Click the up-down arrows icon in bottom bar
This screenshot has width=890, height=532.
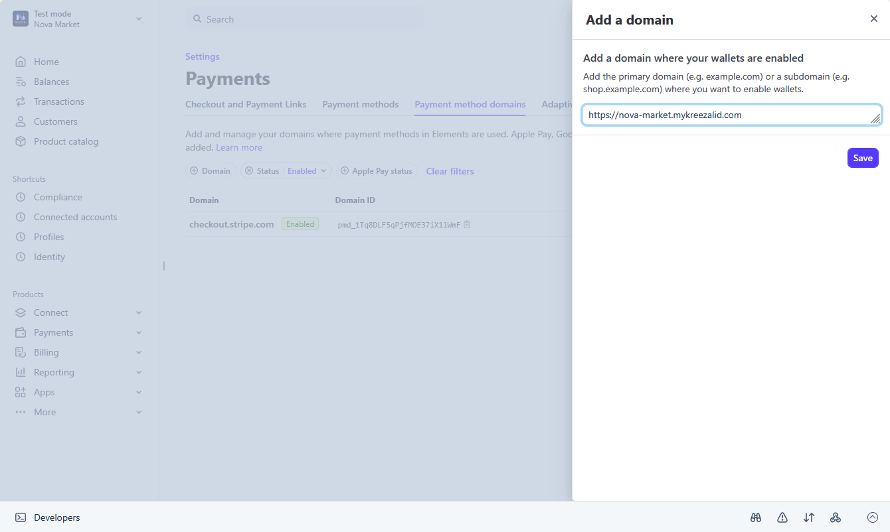[809, 517]
